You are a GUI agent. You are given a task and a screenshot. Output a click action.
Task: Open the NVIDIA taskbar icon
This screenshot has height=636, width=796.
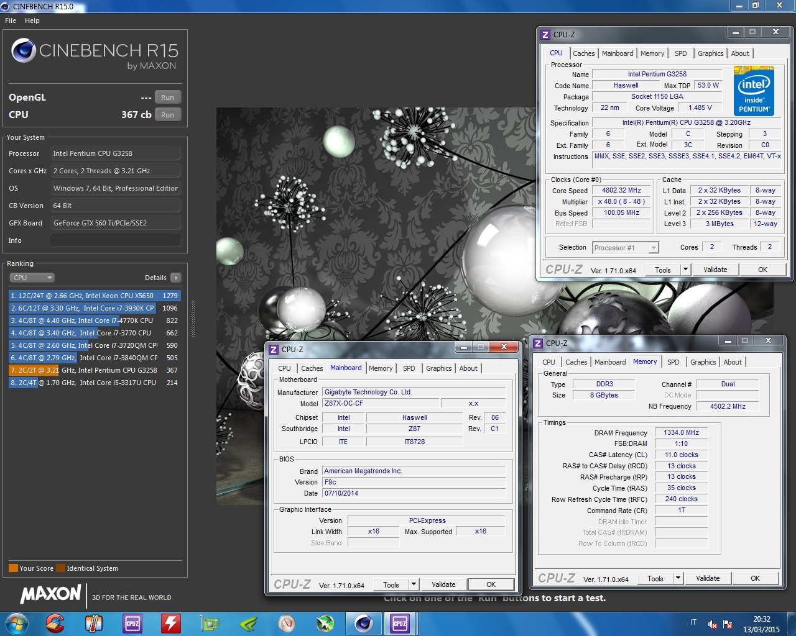[x=248, y=623]
